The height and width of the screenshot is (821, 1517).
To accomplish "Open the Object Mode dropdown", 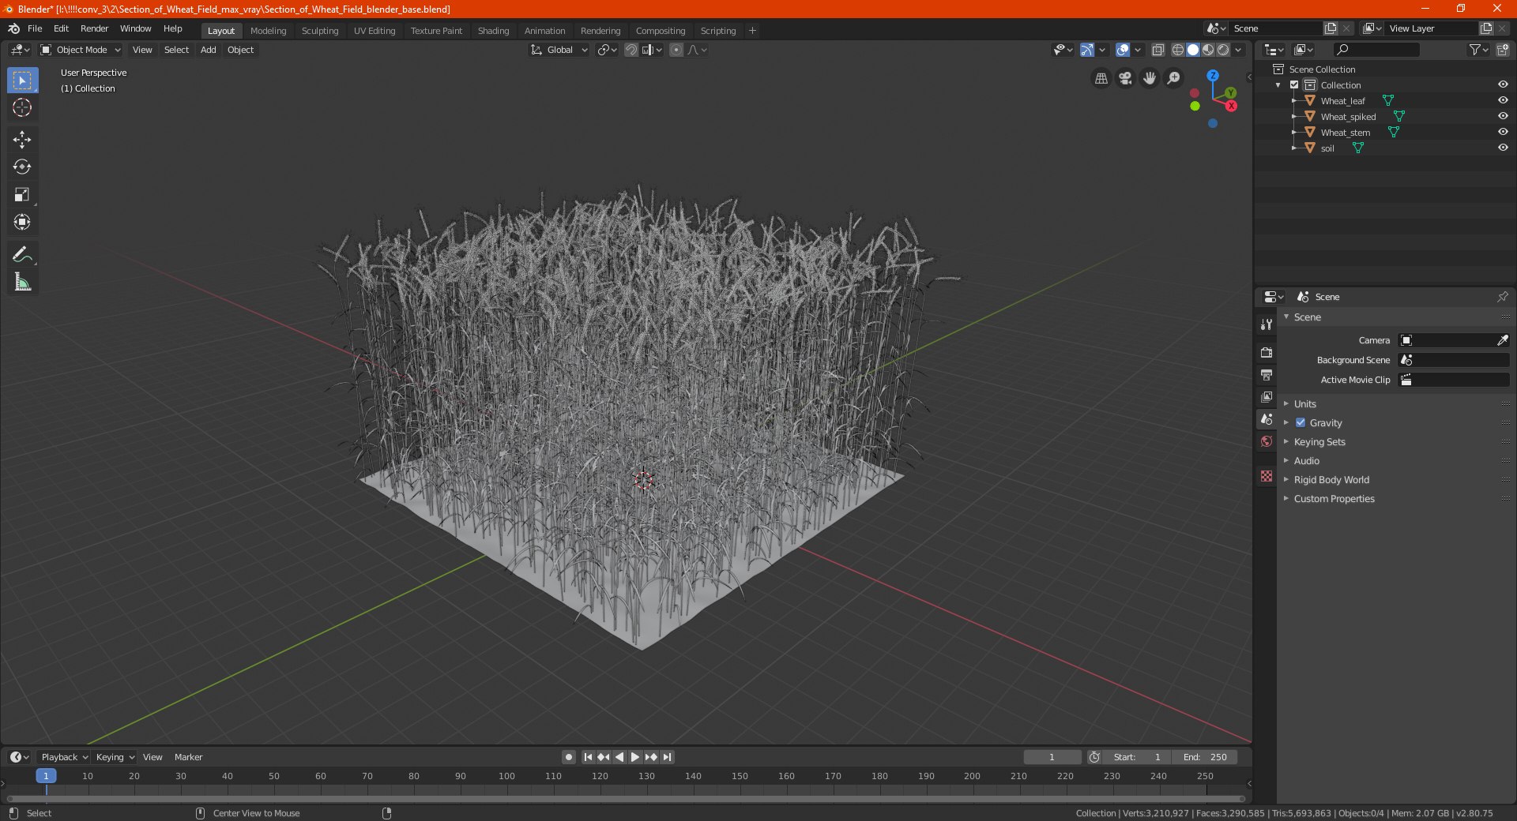I will (x=81, y=50).
